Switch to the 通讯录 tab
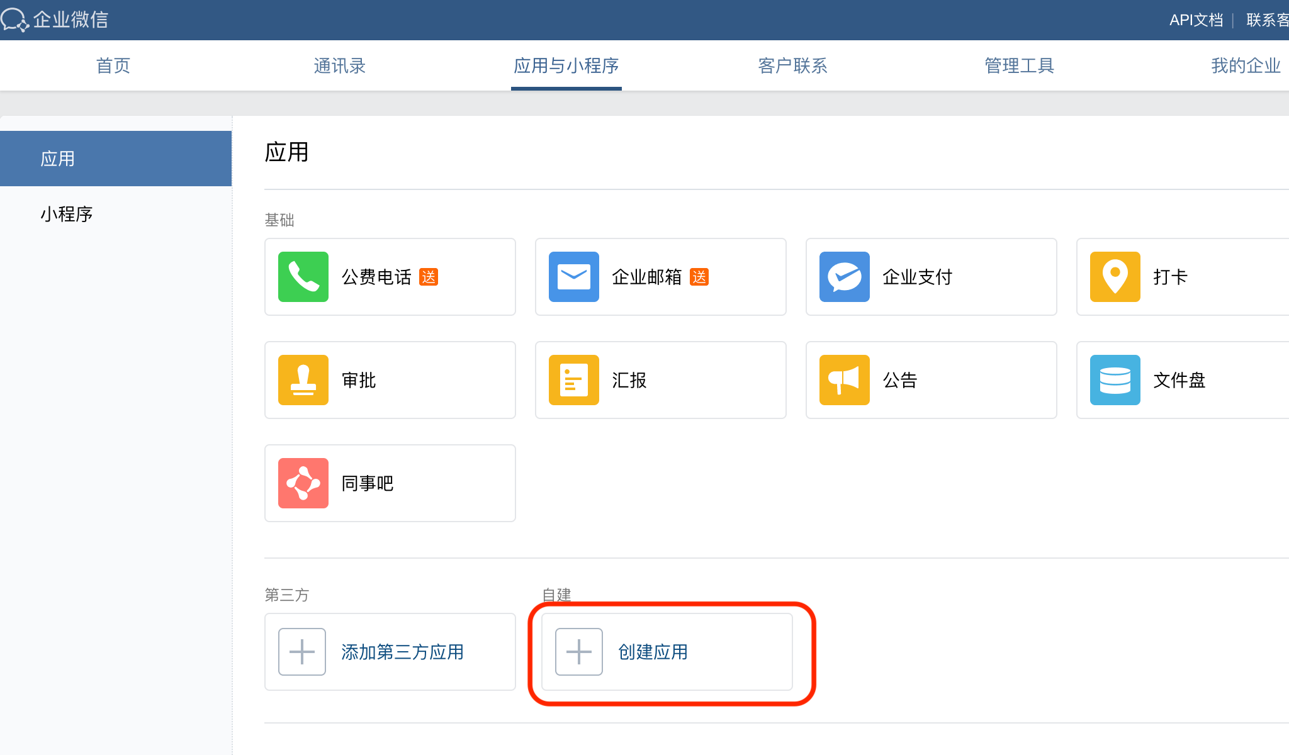The image size is (1289, 755). 340,65
